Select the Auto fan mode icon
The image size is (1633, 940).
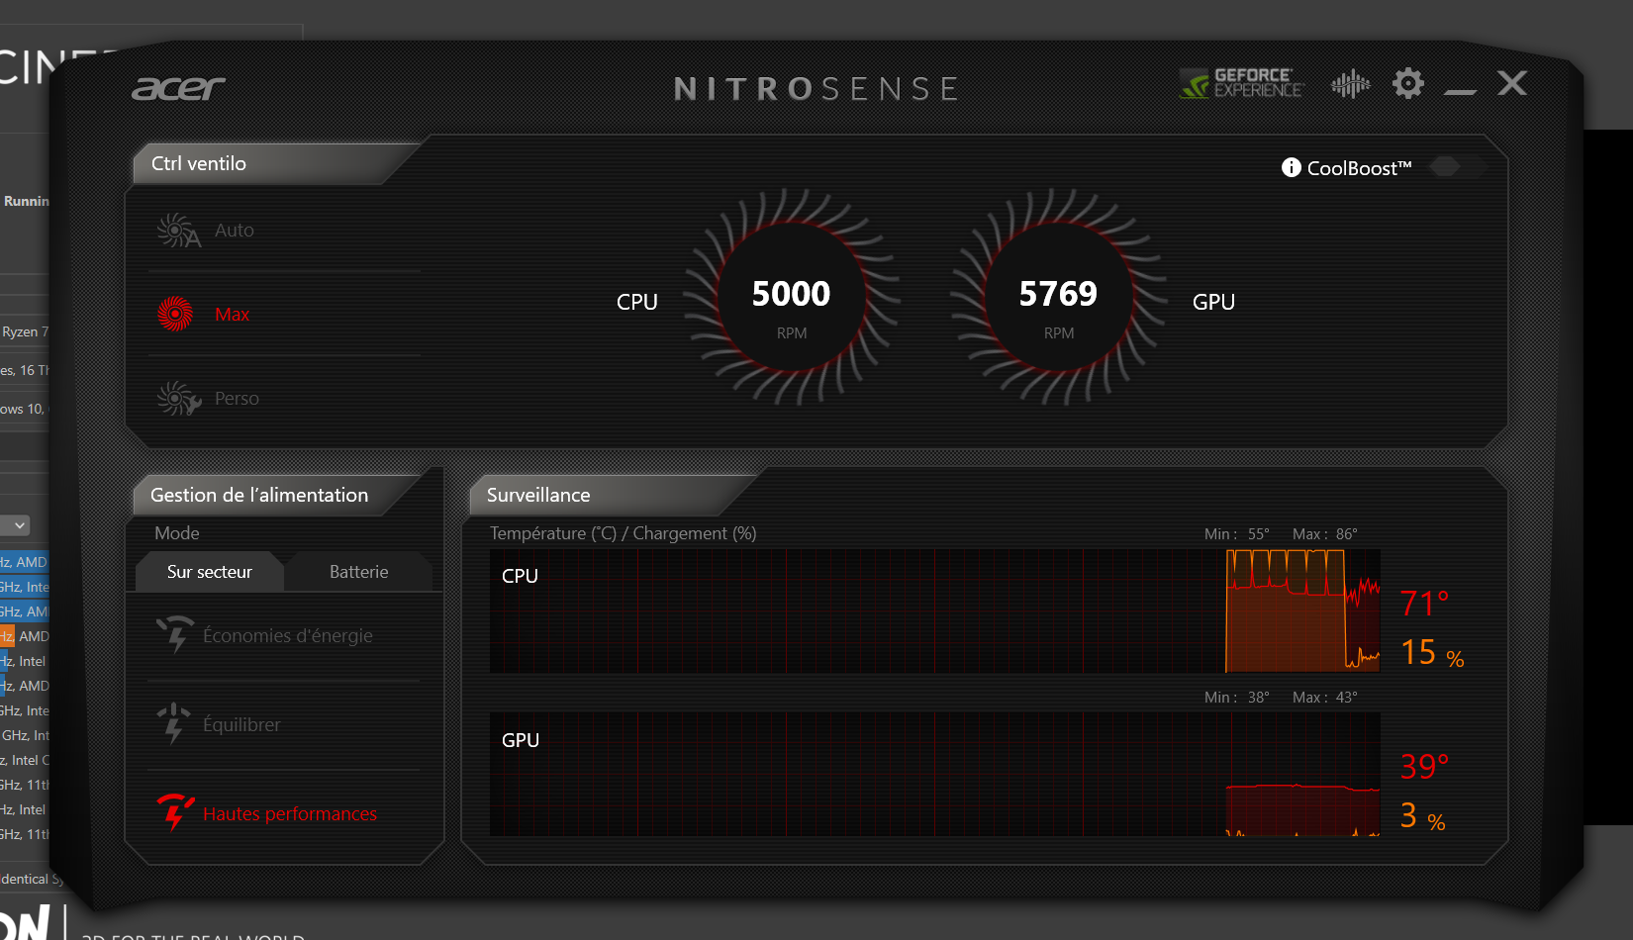(x=177, y=231)
